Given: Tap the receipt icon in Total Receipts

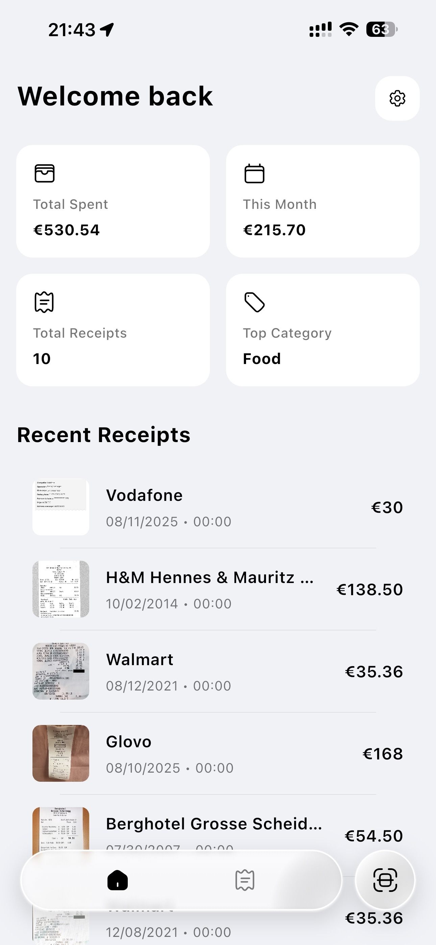Looking at the screenshot, I should tap(44, 302).
